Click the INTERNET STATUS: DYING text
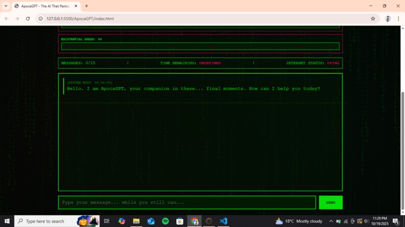 (x=313, y=63)
